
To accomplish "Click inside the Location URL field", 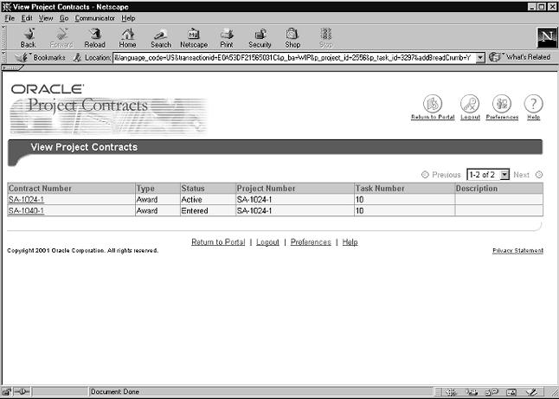I will [294, 57].
